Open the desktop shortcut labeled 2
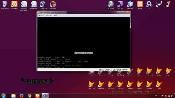This screenshot has width=175, height=98. 159,5
